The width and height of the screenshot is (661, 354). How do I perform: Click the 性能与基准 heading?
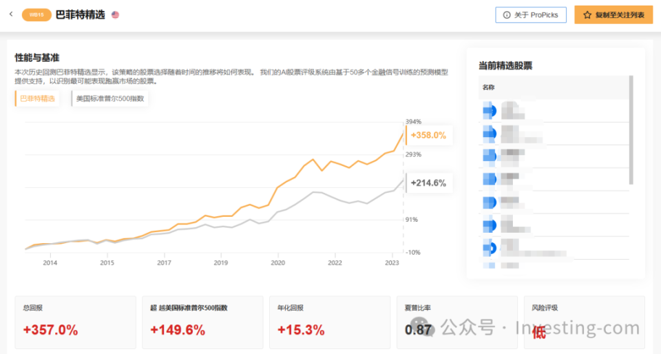pos(37,58)
